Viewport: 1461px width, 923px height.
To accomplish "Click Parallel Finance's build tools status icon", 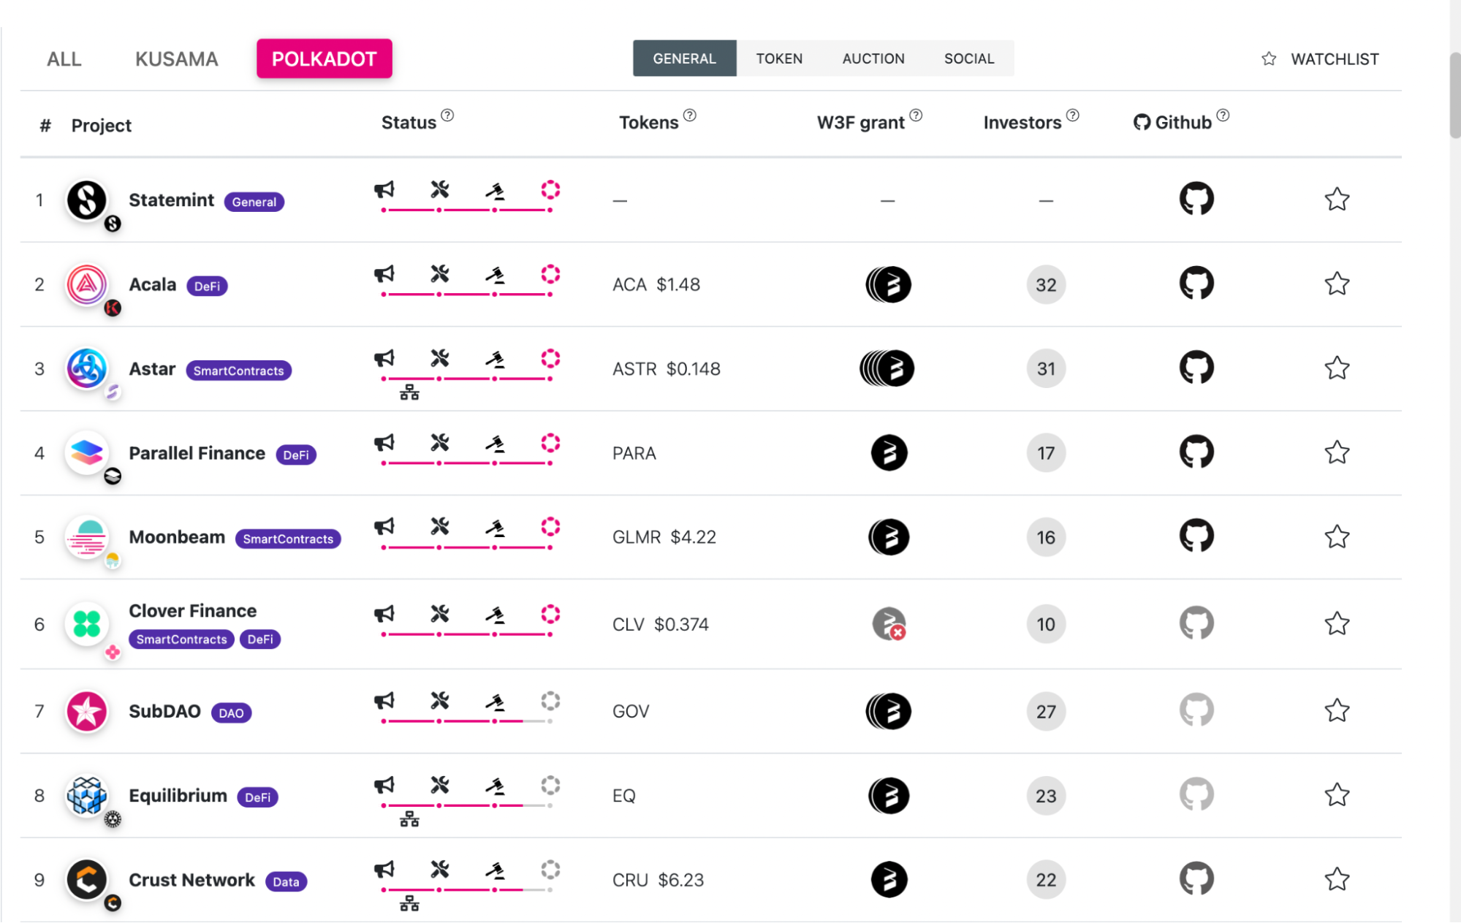I will [x=439, y=443].
